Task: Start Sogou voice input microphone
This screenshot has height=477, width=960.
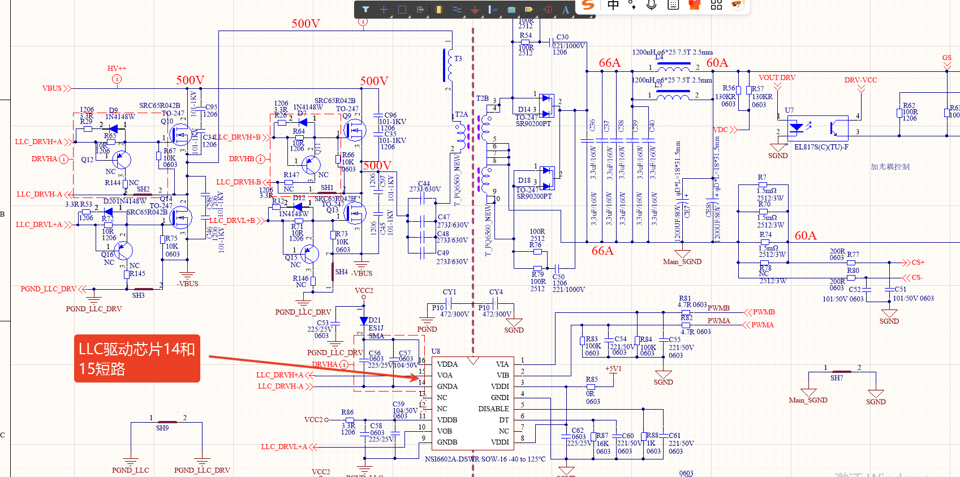Action: point(652,5)
